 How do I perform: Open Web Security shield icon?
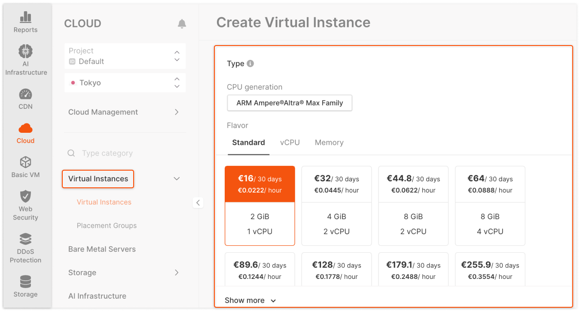(25, 196)
